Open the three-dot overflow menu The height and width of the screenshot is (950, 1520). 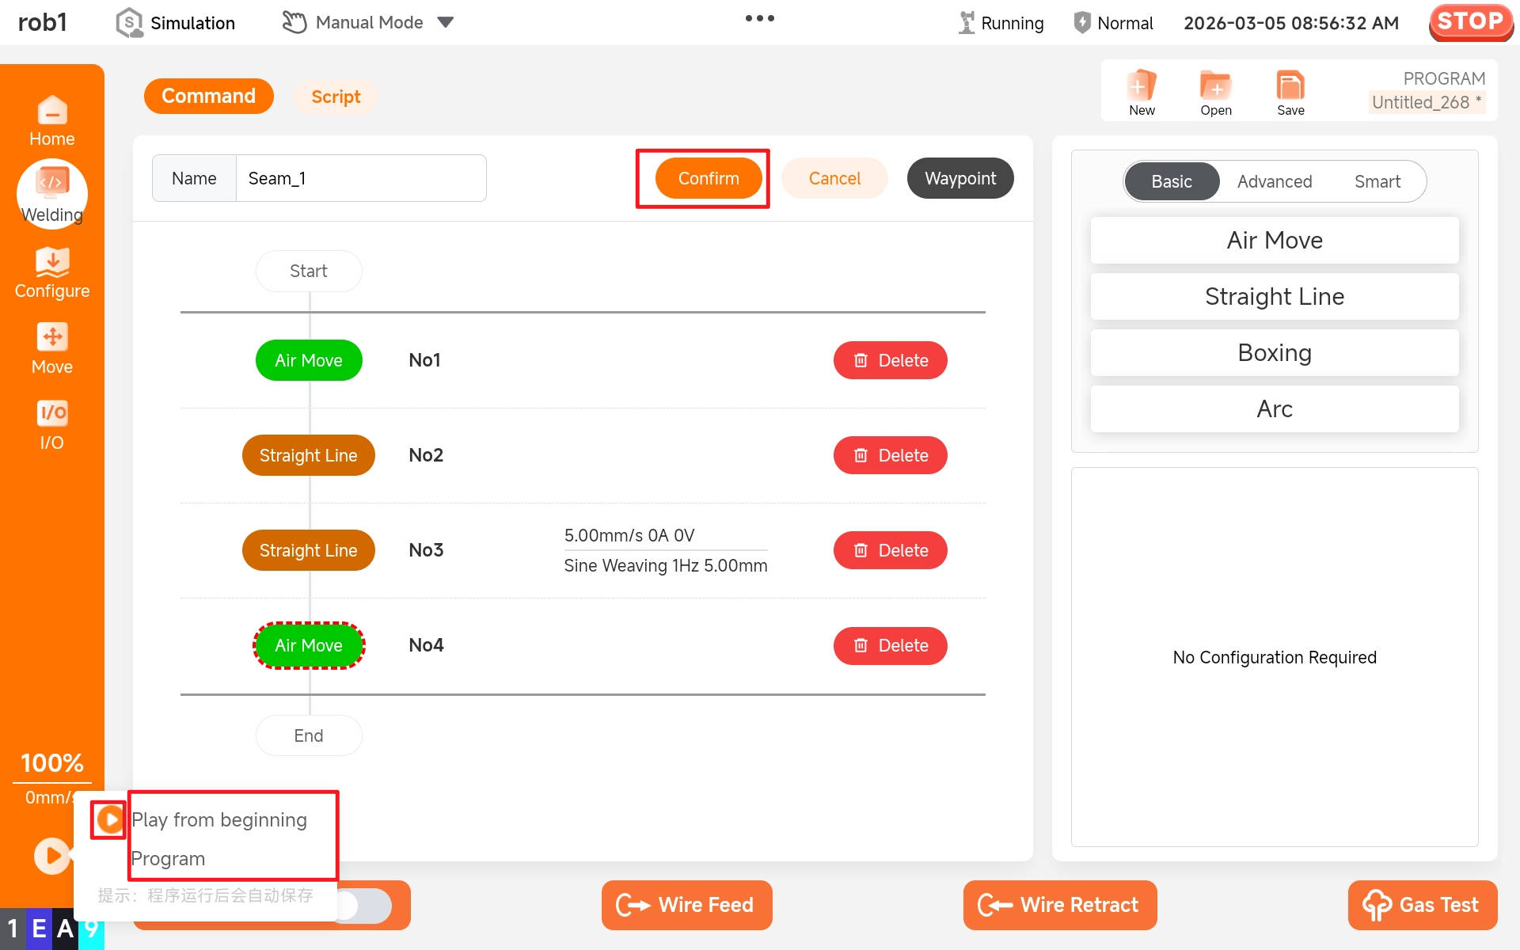click(x=759, y=18)
